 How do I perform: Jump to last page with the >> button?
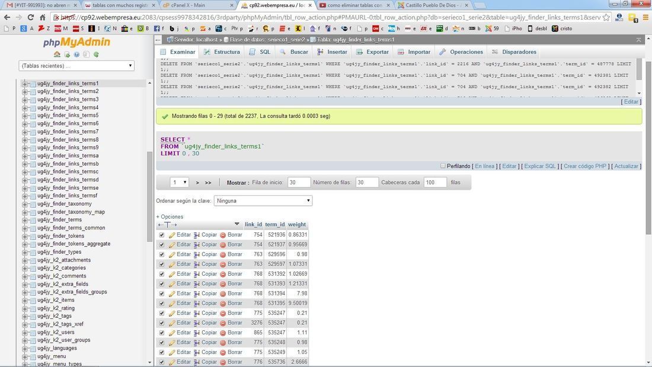[x=208, y=183]
